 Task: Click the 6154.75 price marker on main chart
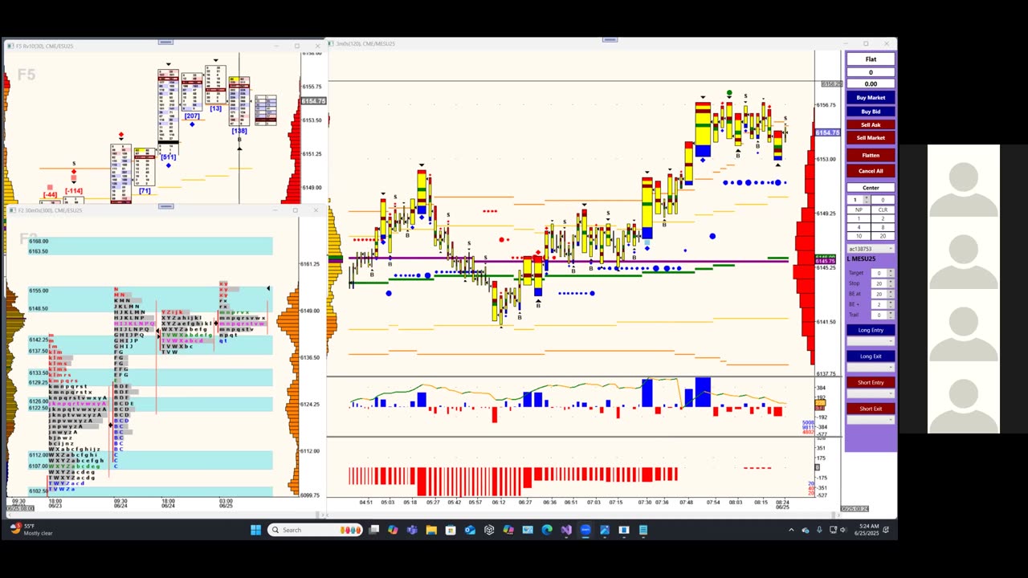tap(827, 132)
